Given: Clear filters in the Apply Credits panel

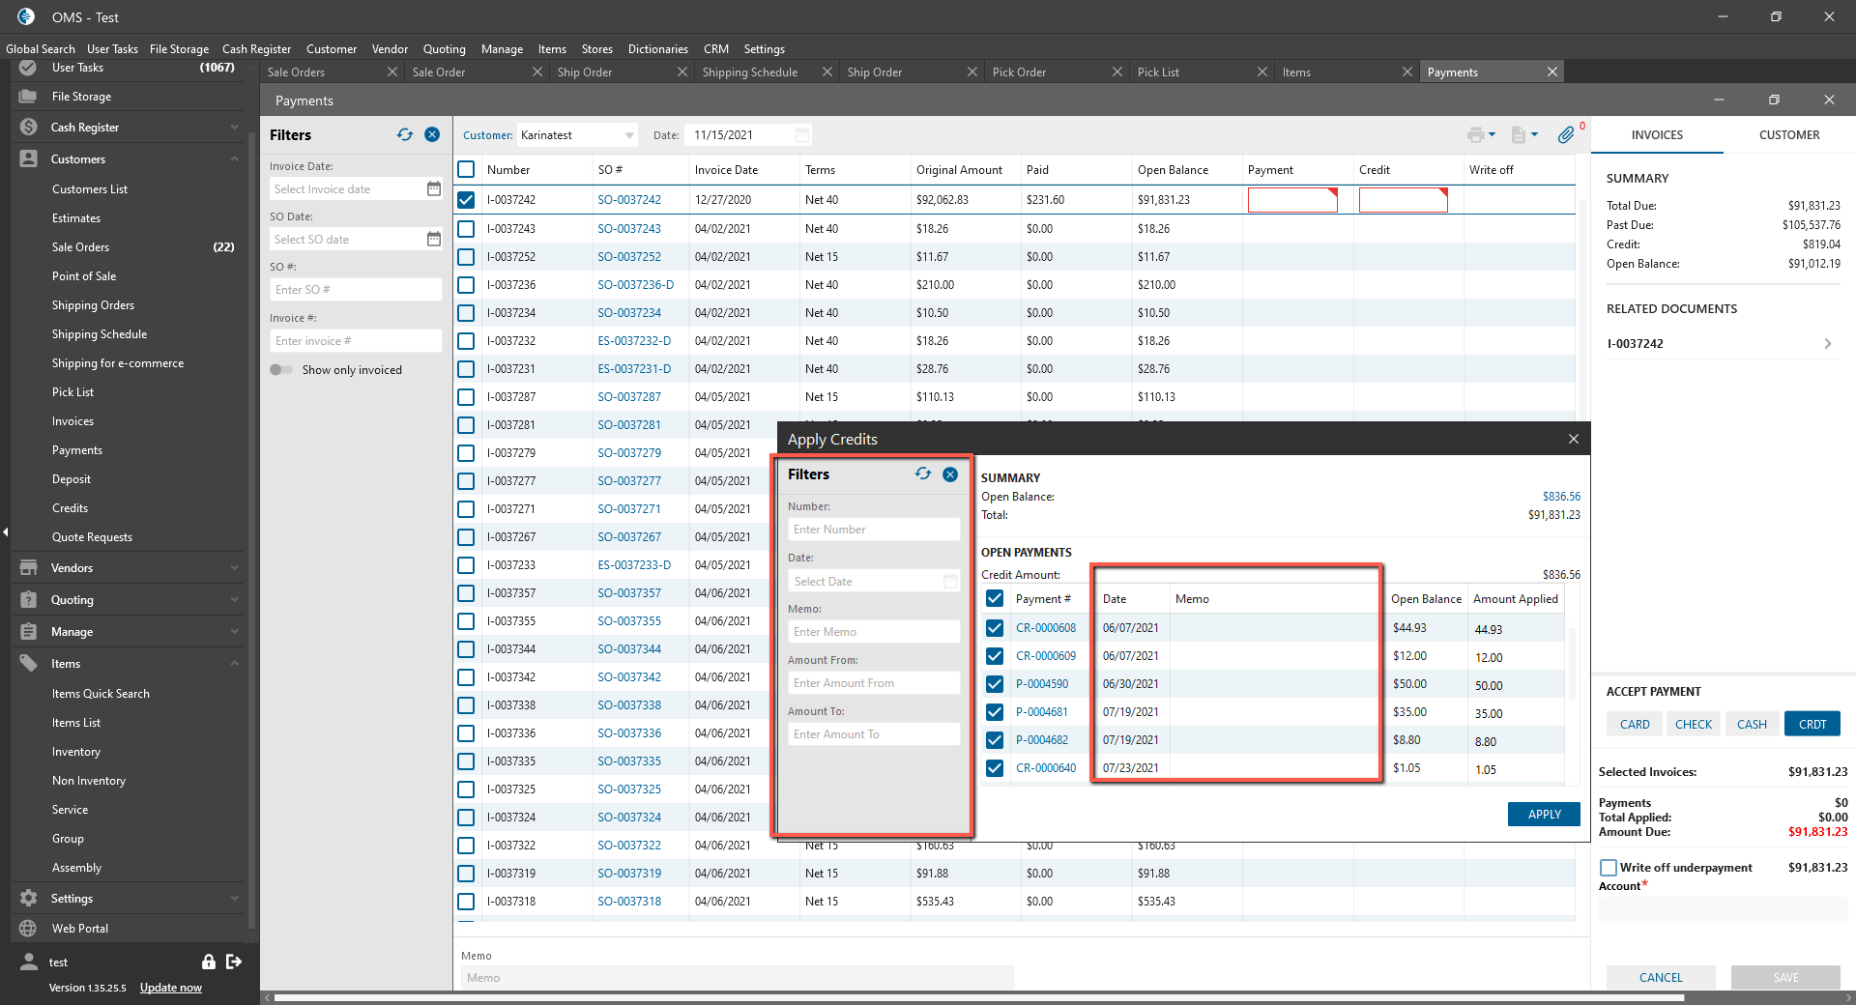Looking at the screenshot, I should (950, 474).
